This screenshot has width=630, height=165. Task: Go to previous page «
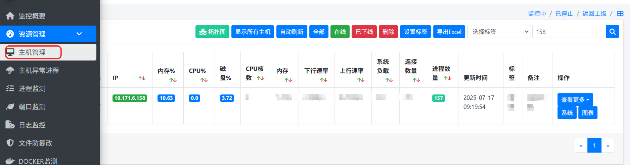(581, 146)
